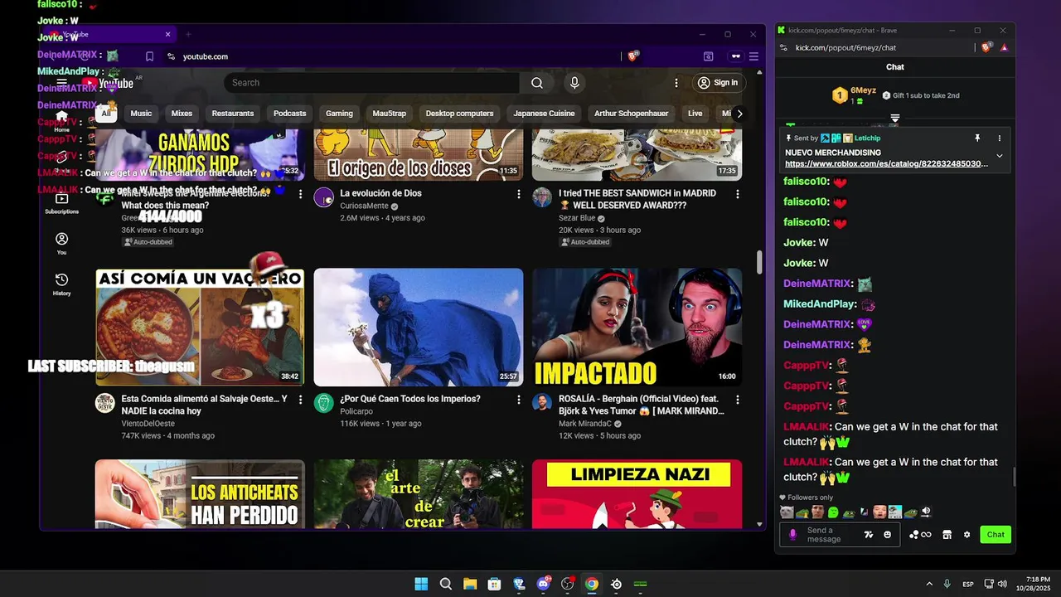Open Discord from the taskbar

coord(544,584)
